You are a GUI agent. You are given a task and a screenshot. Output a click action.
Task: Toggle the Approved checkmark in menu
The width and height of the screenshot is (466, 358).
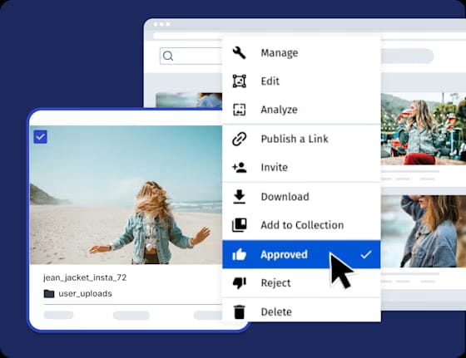pos(366,254)
